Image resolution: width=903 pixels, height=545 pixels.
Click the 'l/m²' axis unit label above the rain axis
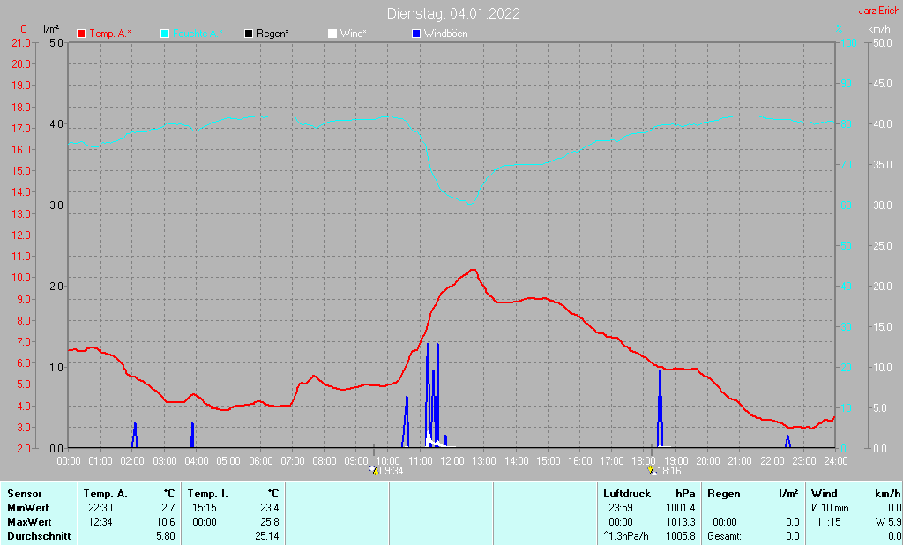51,29
